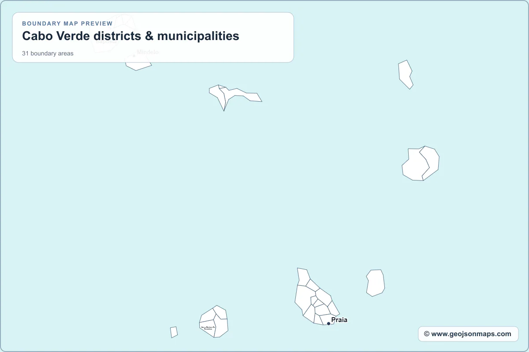Screen dimensions: 529x352
Task: Select the Maio island polygon east of Praia
Action: [375, 283]
